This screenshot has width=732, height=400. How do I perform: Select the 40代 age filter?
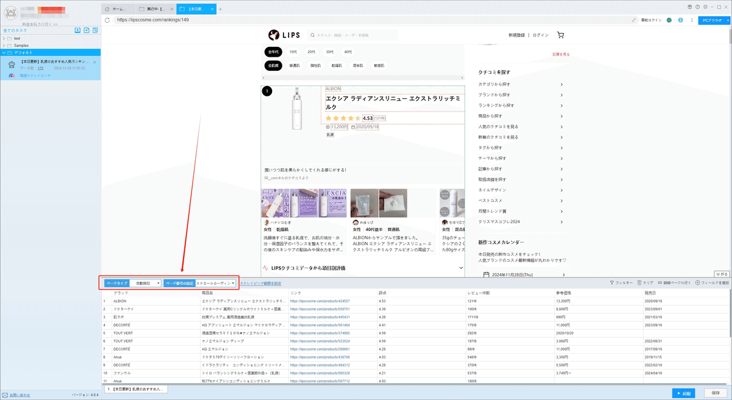tap(348, 52)
